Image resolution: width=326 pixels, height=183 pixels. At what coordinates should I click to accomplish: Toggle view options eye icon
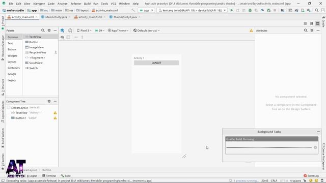pyautogui.click(x=62, y=37)
